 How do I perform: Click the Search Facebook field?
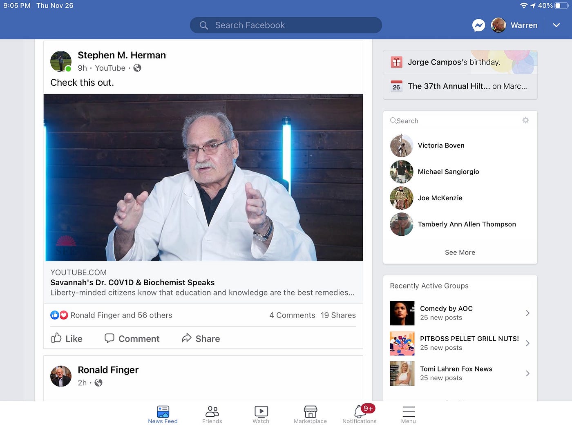pyautogui.click(x=286, y=25)
